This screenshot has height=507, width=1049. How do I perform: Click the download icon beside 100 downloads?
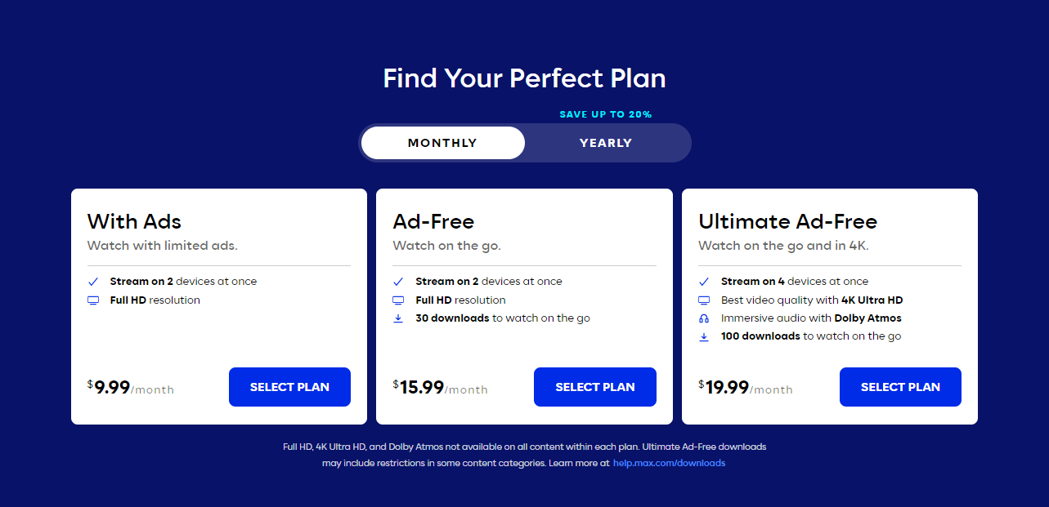pyautogui.click(x=704, y=336)
